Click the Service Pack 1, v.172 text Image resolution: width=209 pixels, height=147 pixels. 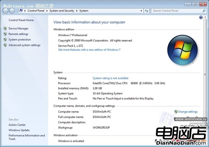click(70, 46)
